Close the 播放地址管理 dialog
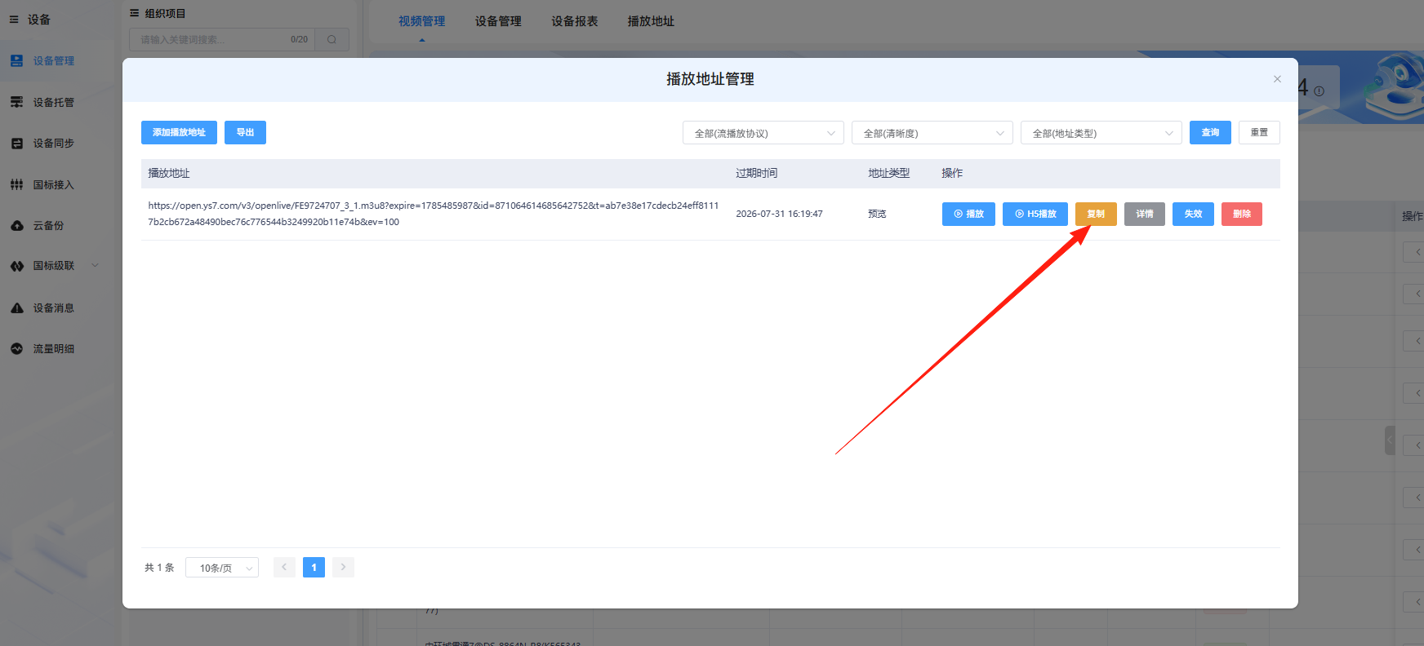Image resolution: width=1424 pixels, height=646 pixels. click(x=1277, y=79)
